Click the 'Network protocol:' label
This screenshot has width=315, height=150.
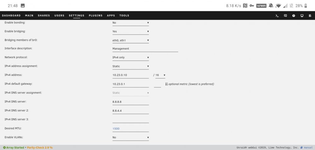click(16, 57)
